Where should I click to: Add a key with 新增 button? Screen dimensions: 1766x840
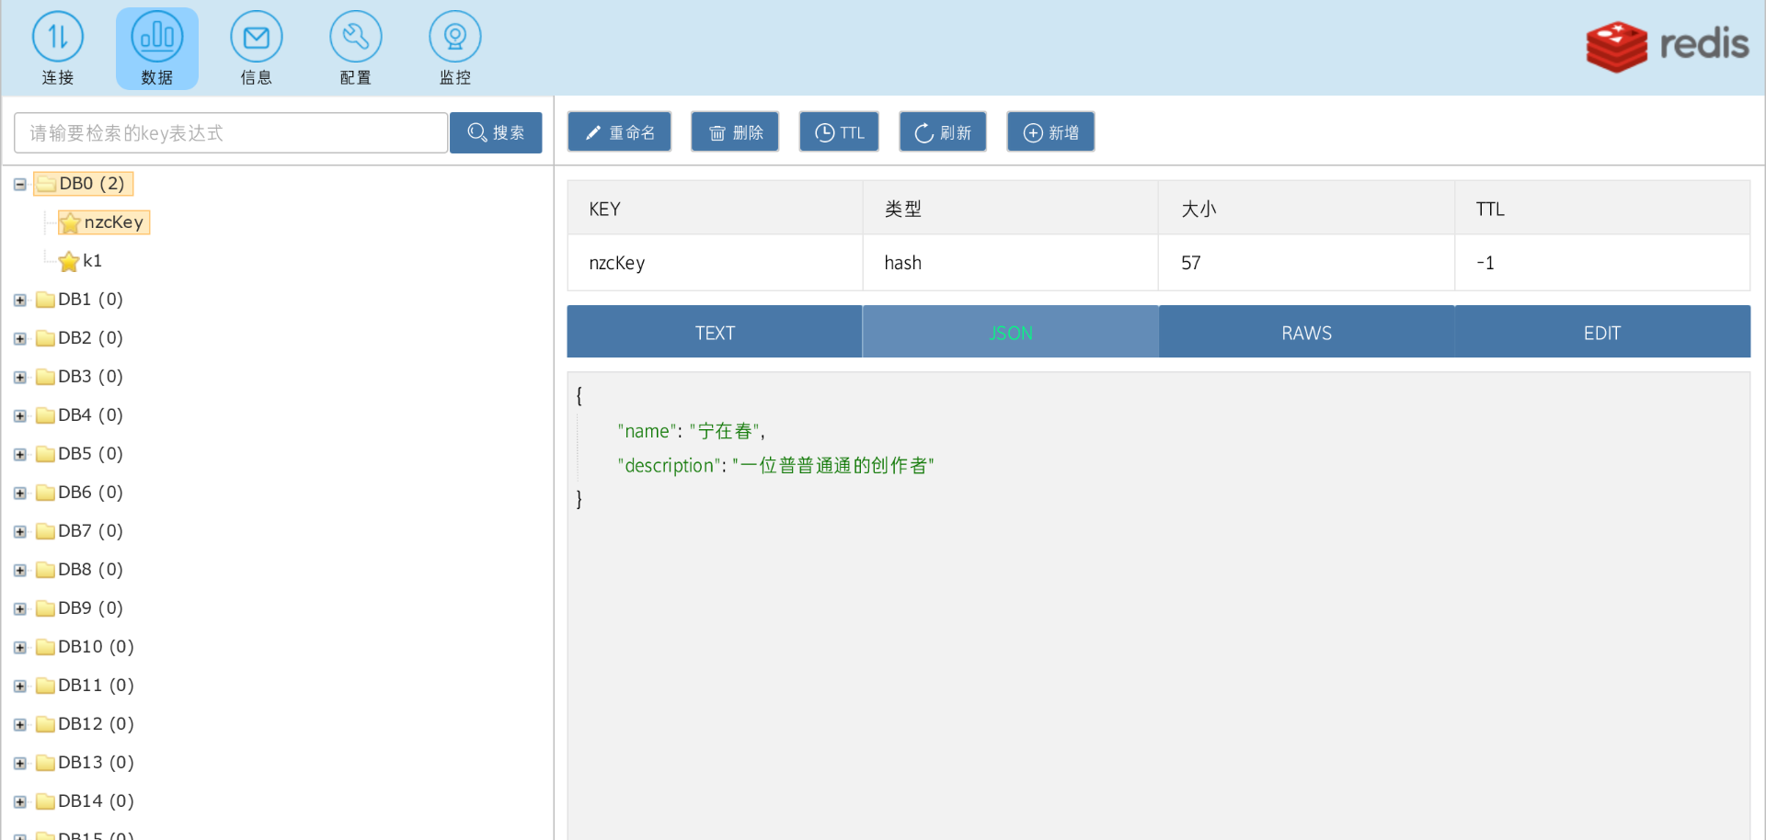click(x=1050, y=132)
